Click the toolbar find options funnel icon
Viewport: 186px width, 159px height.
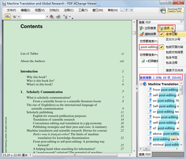tap(65, 17)
